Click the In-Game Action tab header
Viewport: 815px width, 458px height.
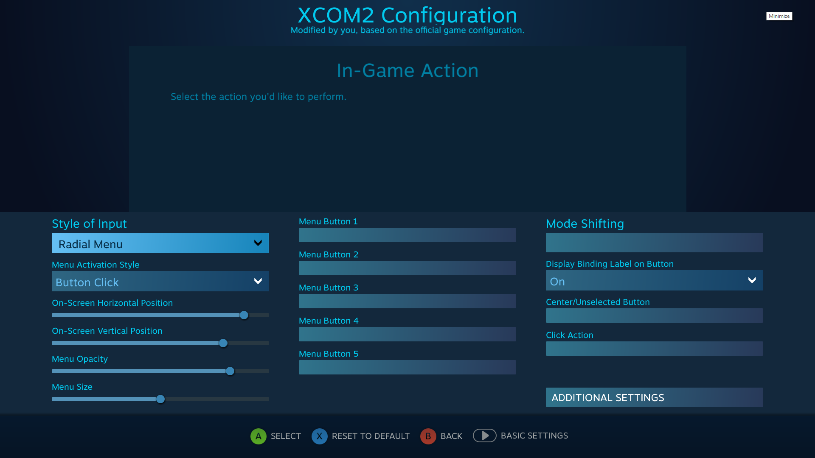pyautogui.click(x=407, y=70)
